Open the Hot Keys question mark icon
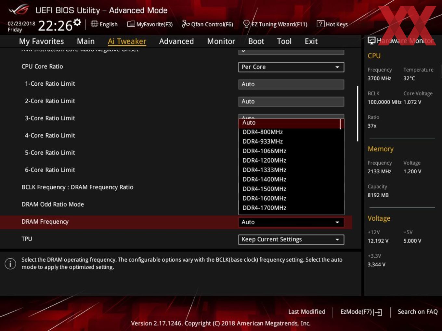 click(320, 24)
